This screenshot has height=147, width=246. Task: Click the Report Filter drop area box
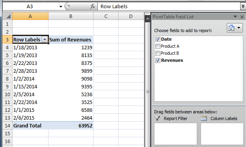tap(176, 134)
